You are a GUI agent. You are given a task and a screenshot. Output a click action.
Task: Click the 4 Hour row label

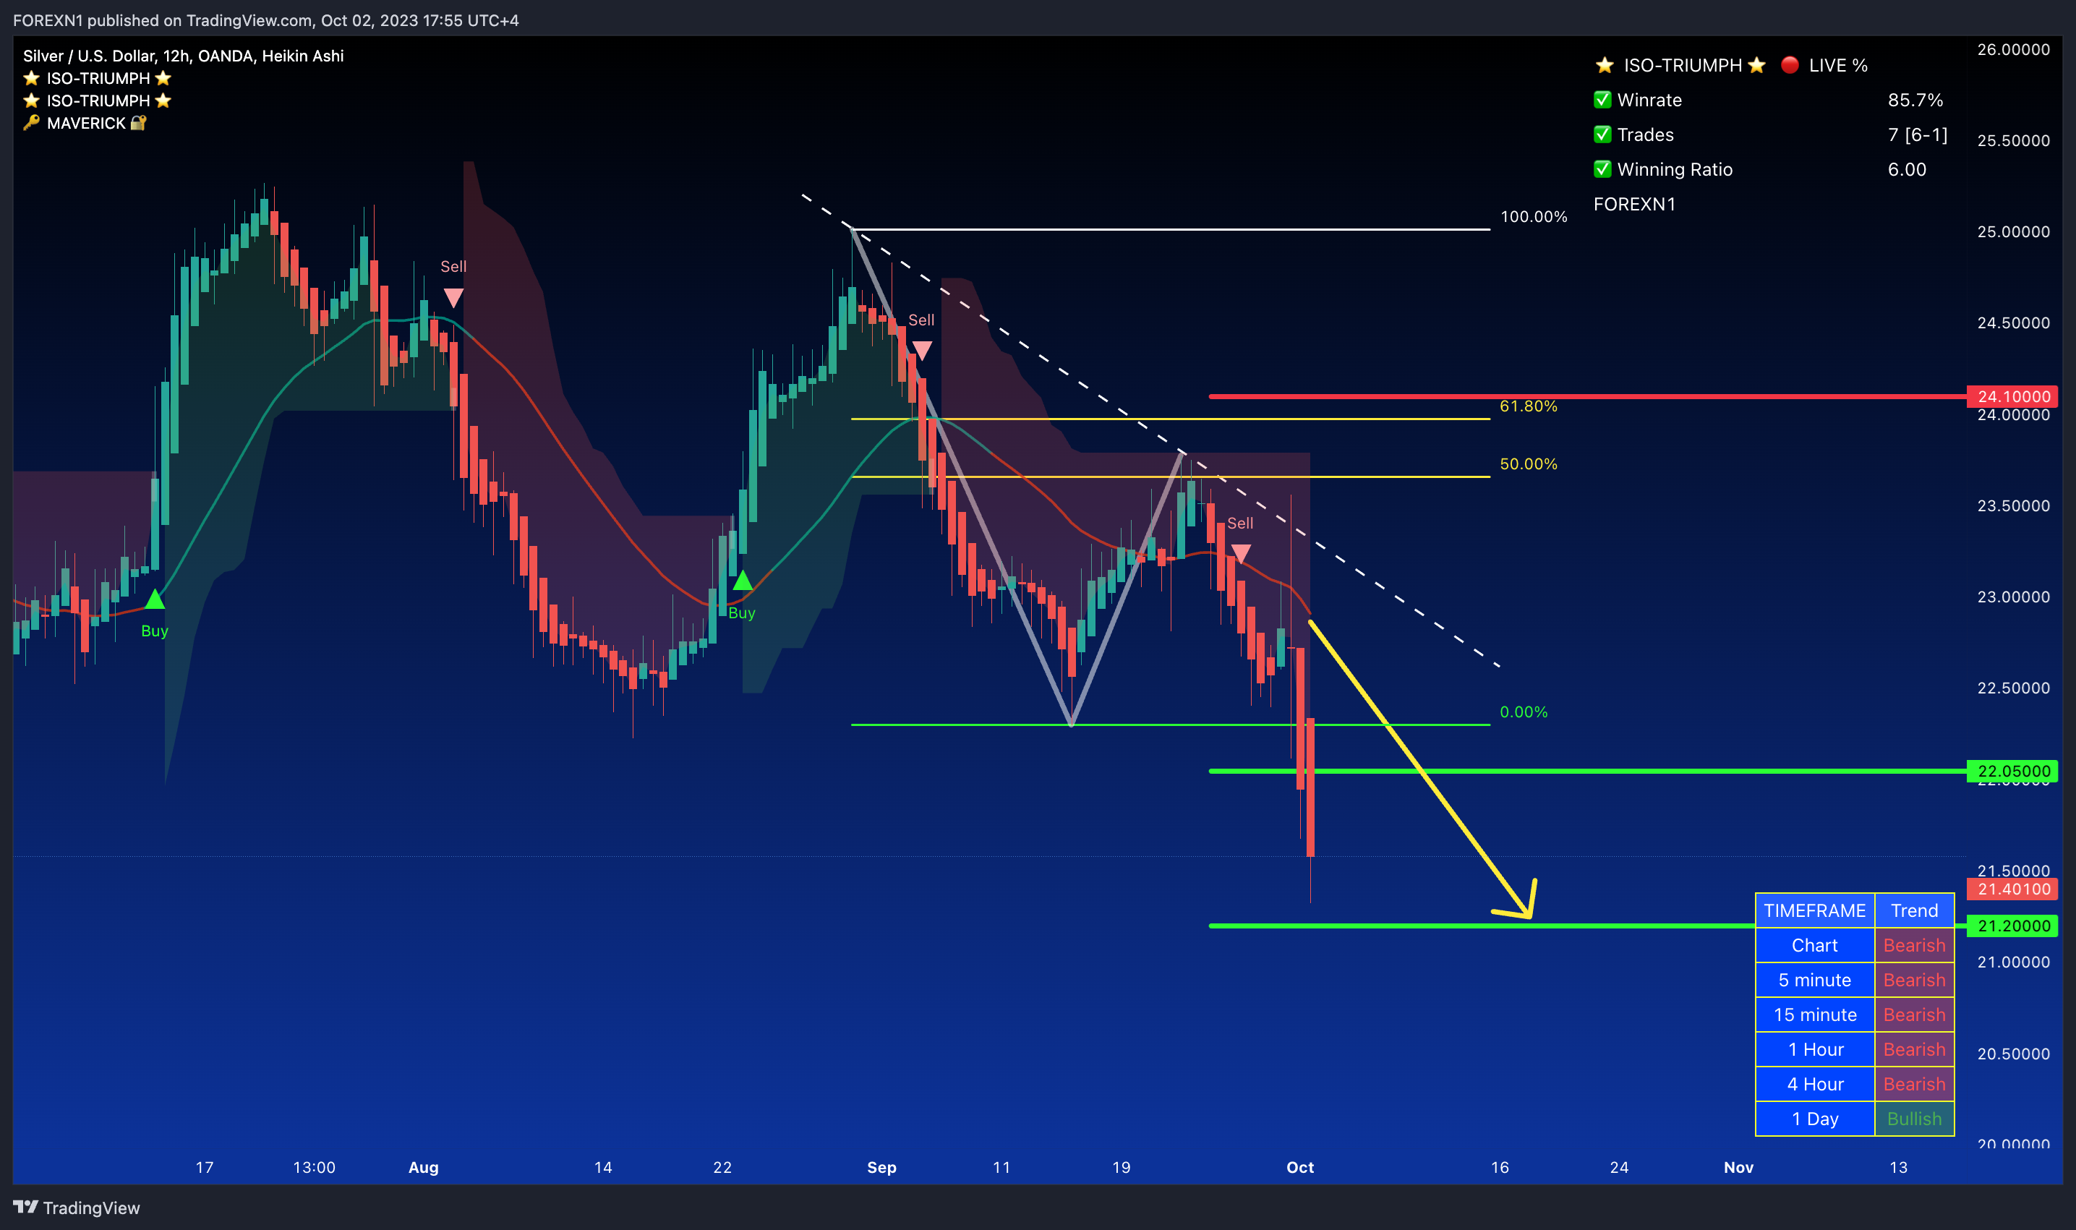1815,1085
